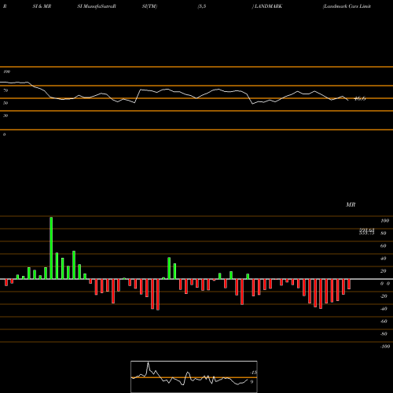Click the '100' label on the upper RSI axis

tap(6, 72)
